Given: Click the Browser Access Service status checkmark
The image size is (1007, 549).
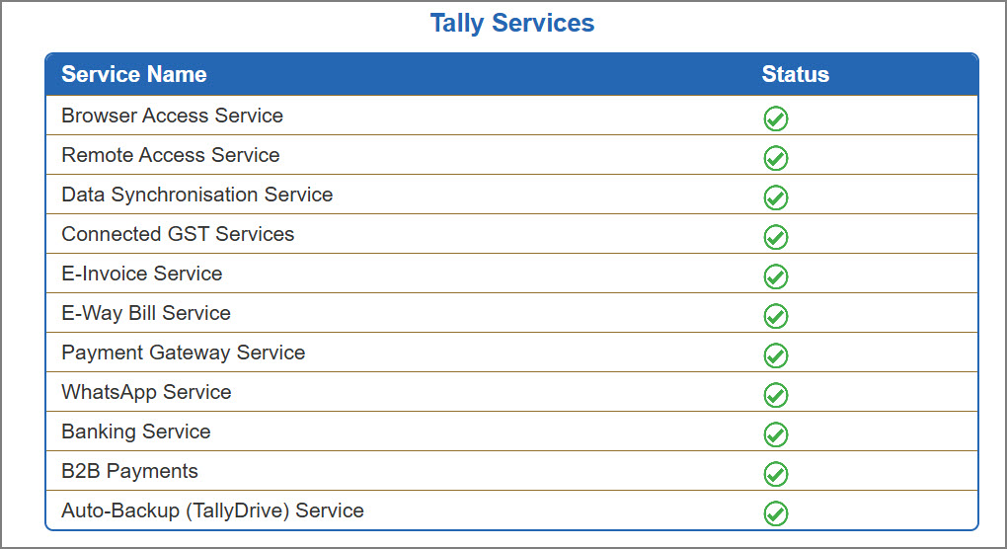Looking at the screenshot, I should [776, 118].
